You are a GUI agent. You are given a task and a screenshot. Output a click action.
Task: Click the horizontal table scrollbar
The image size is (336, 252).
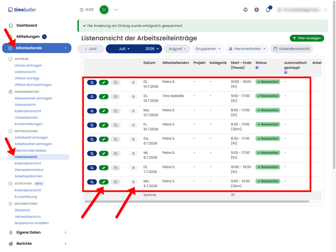click(x=197, y=202)
